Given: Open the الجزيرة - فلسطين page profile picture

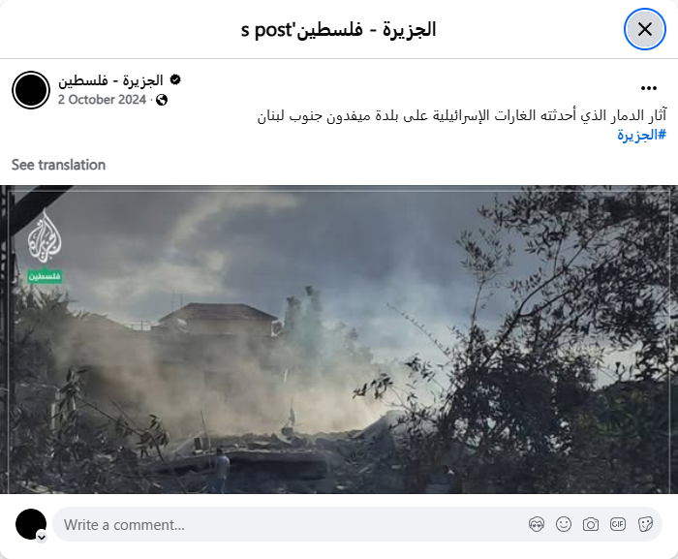Looking at the screenshot, I should pos(31,90).
